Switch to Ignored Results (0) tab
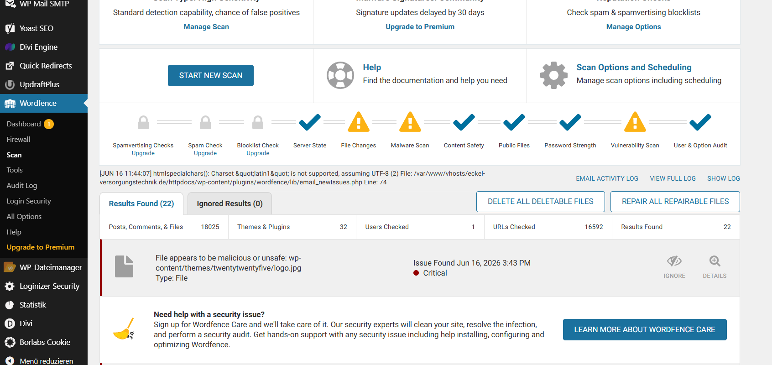 [x=230, y=203]
